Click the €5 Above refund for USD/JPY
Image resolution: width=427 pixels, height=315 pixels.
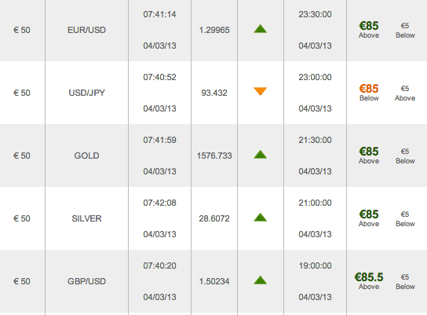(x=405, y=93)
